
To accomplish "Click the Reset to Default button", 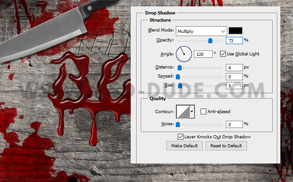I will 226,146.
